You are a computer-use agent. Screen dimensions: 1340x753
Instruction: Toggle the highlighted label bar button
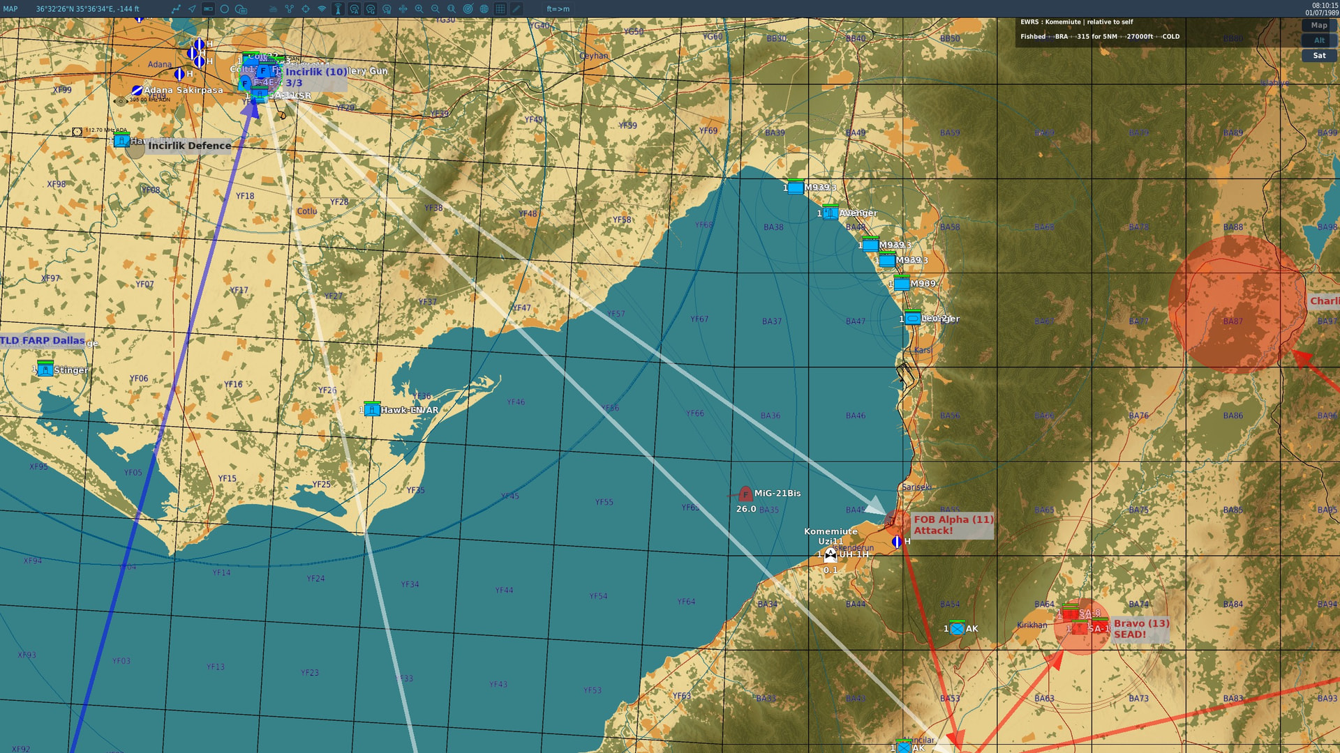coord(208,9)
